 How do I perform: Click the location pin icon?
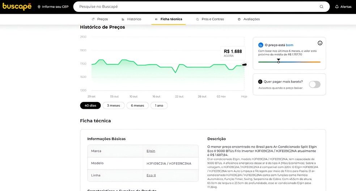[39, 7]
